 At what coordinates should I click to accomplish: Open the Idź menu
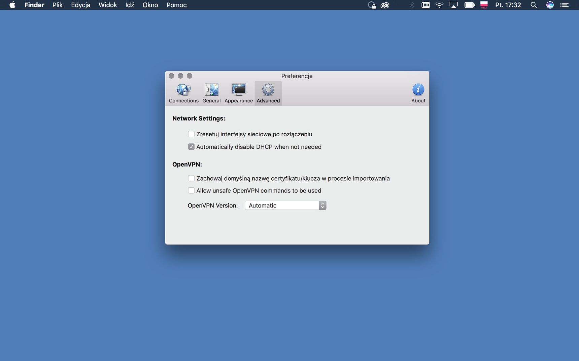(130, 5)
